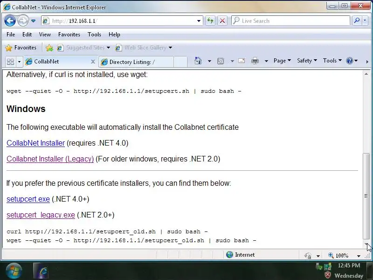This screenshot has width=373, height=280.
Task: Click the Add to Favorites Bar icon
Action: (49, 48)
